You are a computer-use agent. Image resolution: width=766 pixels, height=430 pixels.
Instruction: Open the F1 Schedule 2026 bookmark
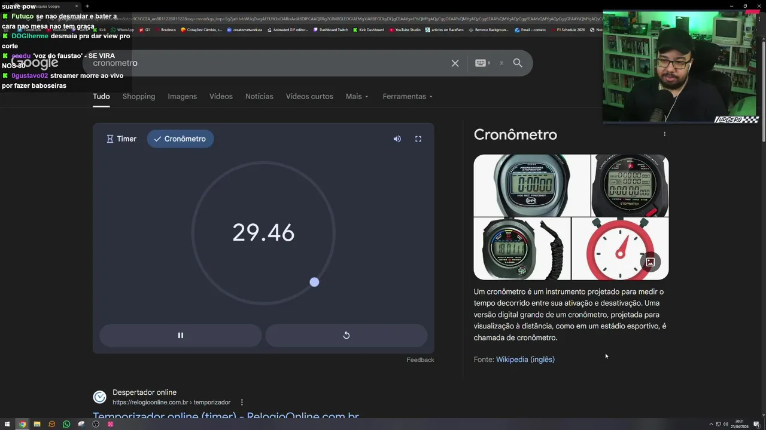tap(568, 30)
